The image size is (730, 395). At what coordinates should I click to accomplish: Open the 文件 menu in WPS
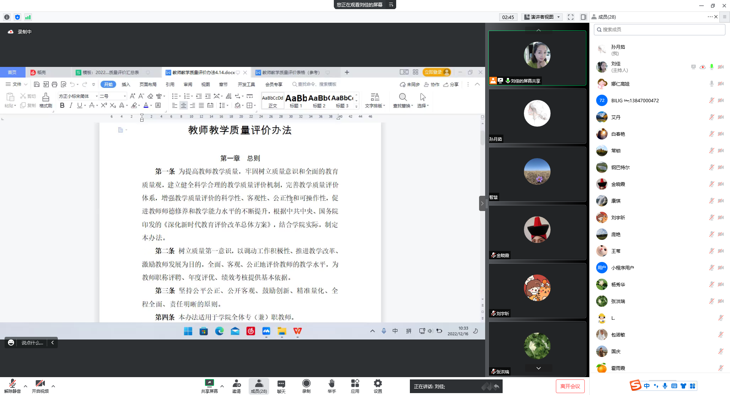16,84
